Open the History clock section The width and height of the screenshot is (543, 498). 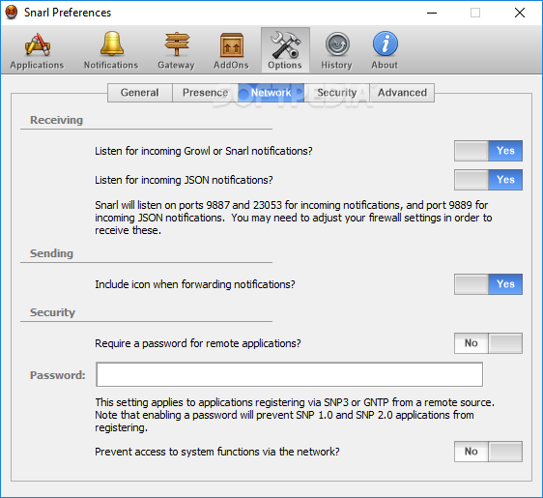pyautogui.click(x=336, y=50)
